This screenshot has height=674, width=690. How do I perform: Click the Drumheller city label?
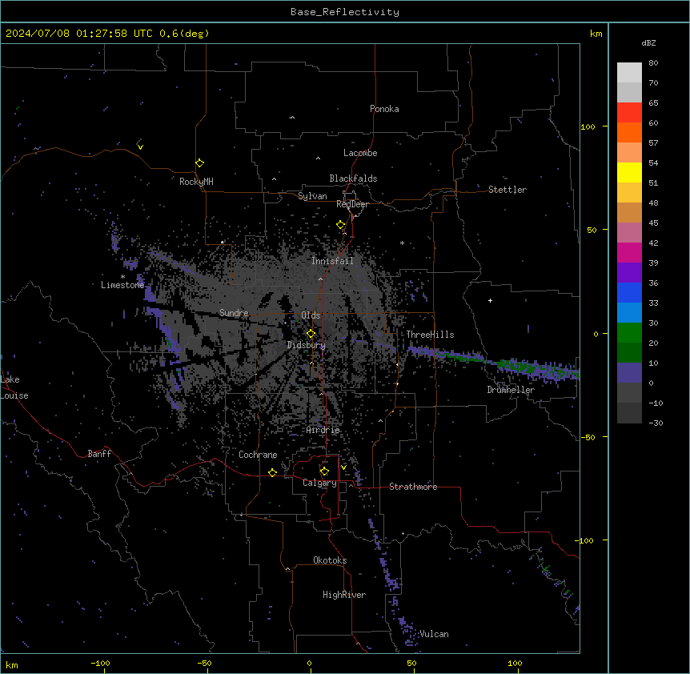tap(511, 390)
